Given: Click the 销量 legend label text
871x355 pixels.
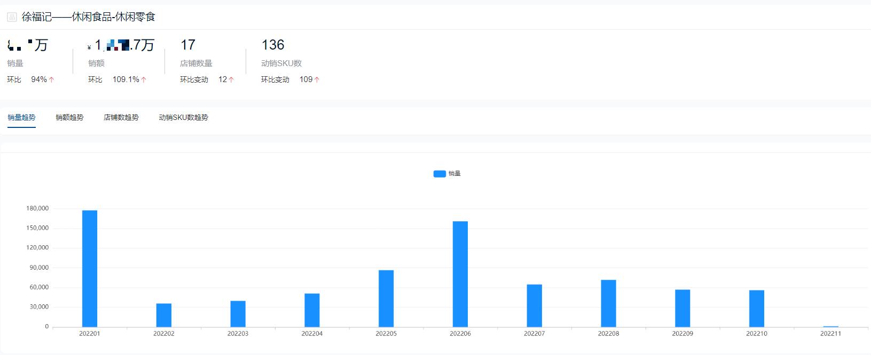Looking at the screenshot, I should click(x=454, y=174).
